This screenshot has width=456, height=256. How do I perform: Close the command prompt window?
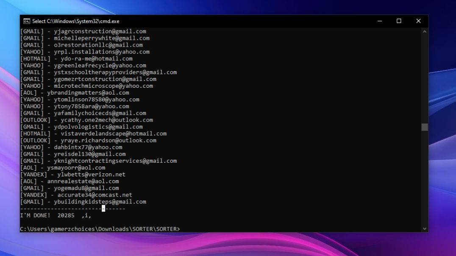pyautogui.click(x=418, y=21)
